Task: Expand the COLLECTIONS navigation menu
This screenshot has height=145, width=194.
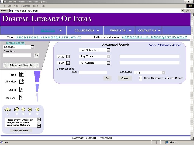Action: (x=98, y=30)
